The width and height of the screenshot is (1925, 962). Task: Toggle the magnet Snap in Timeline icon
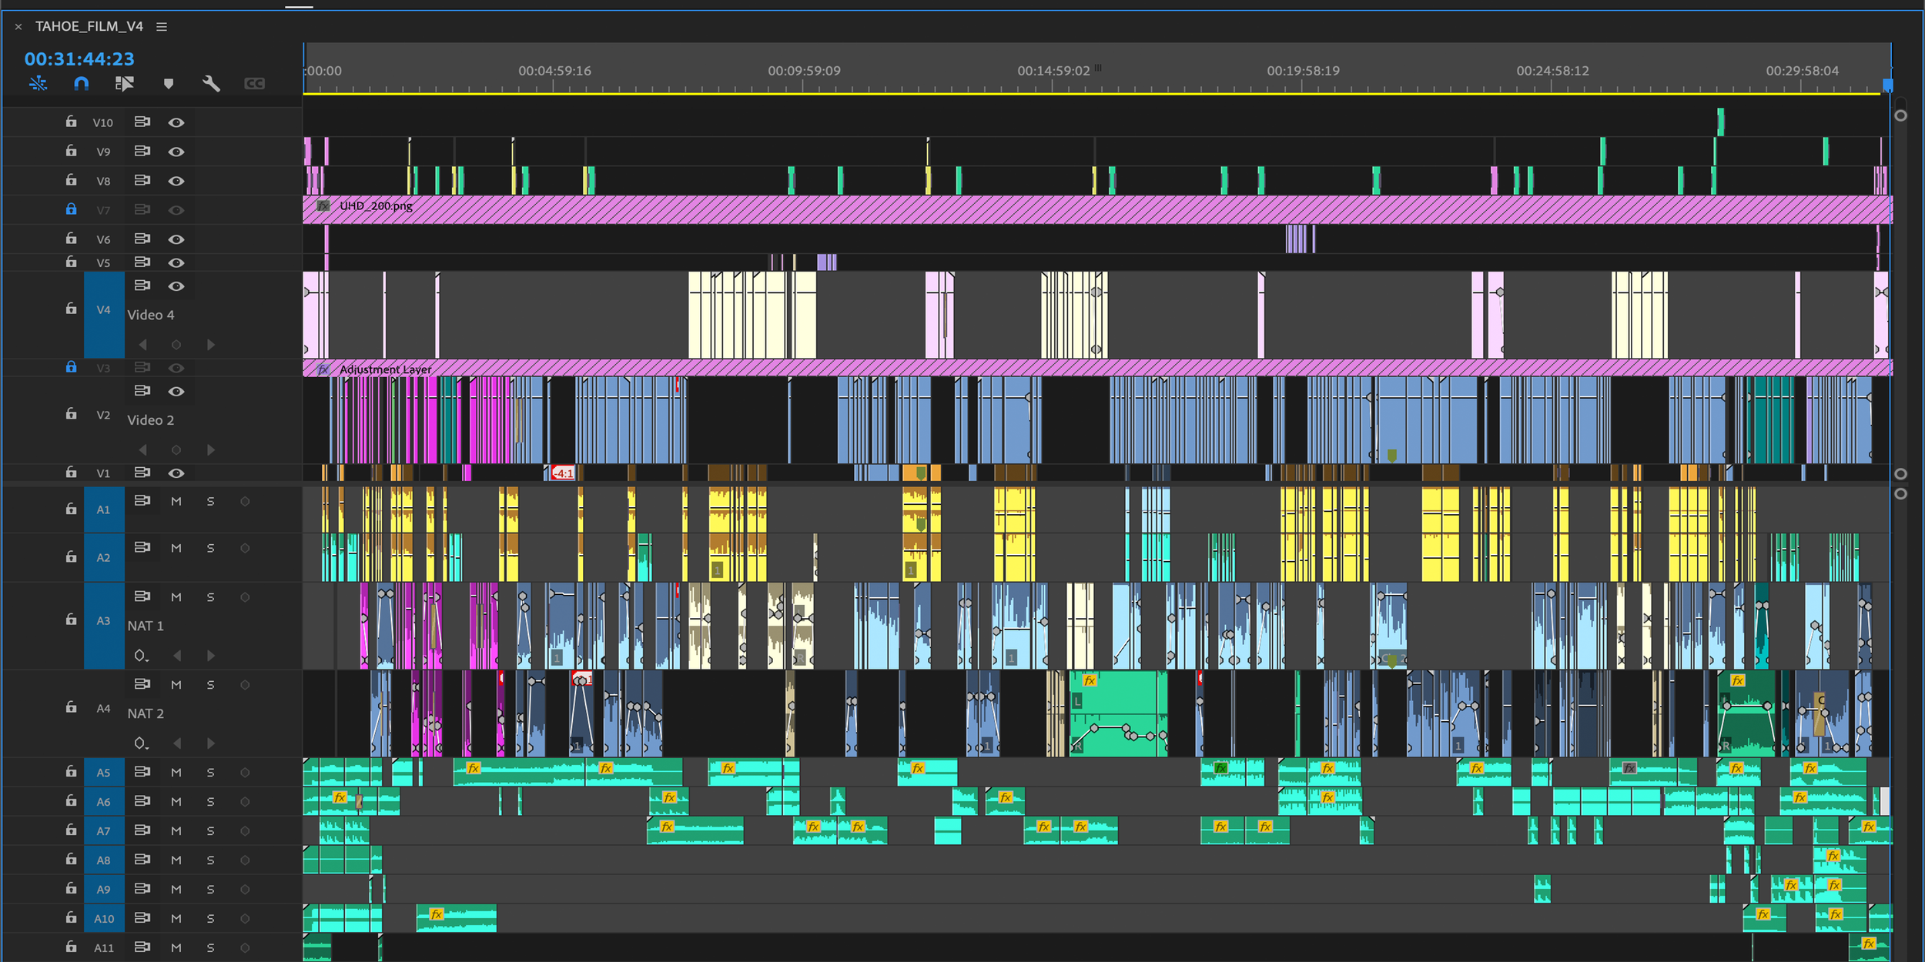[81, 83]
